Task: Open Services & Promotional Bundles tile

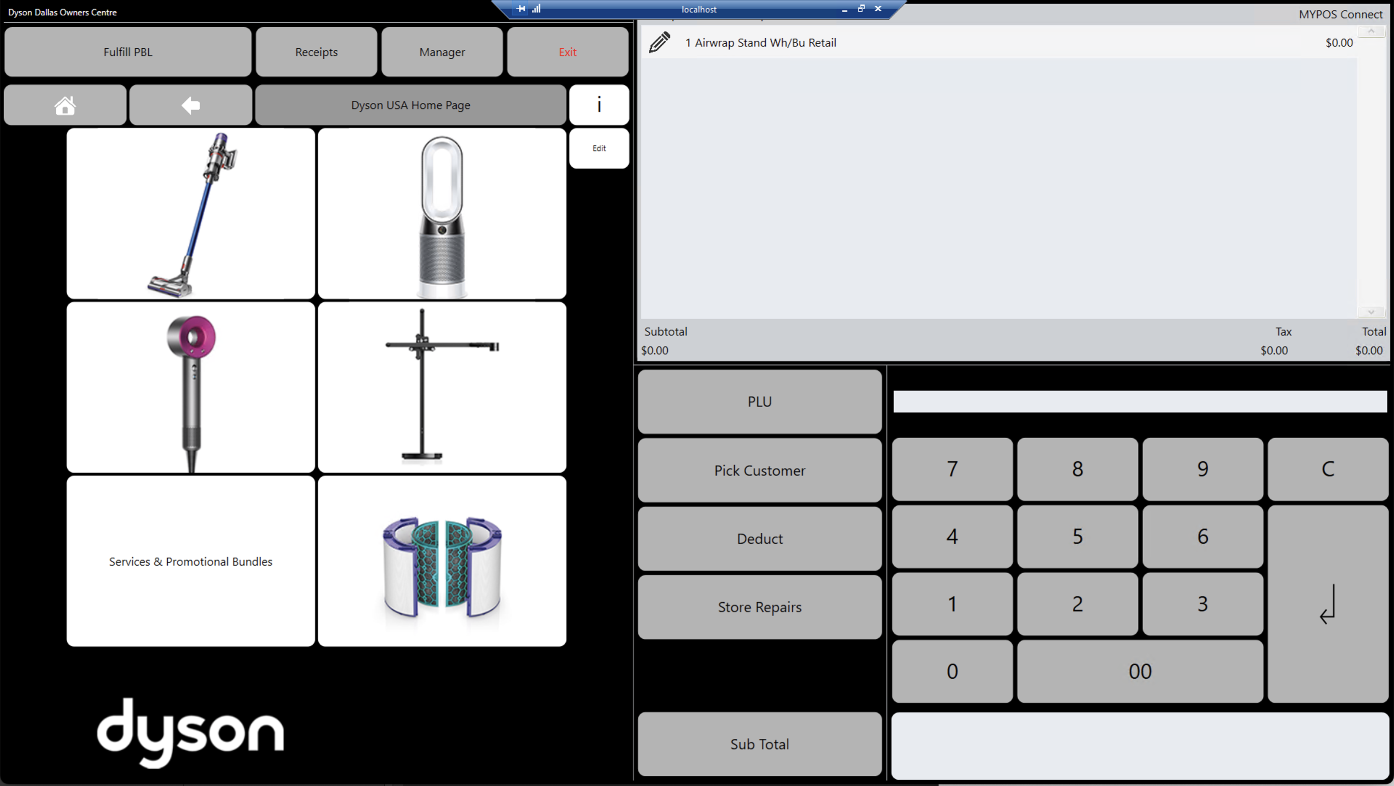Action: [190, 561]
